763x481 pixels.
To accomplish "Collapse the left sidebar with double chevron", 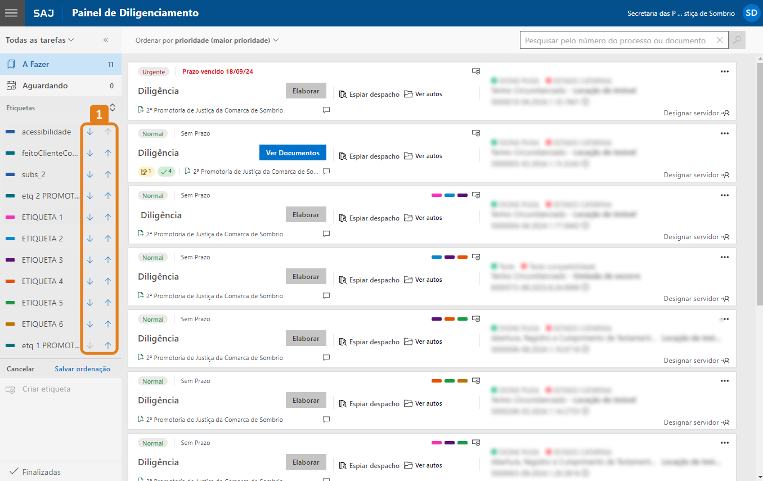I will (x=106, y=41).
